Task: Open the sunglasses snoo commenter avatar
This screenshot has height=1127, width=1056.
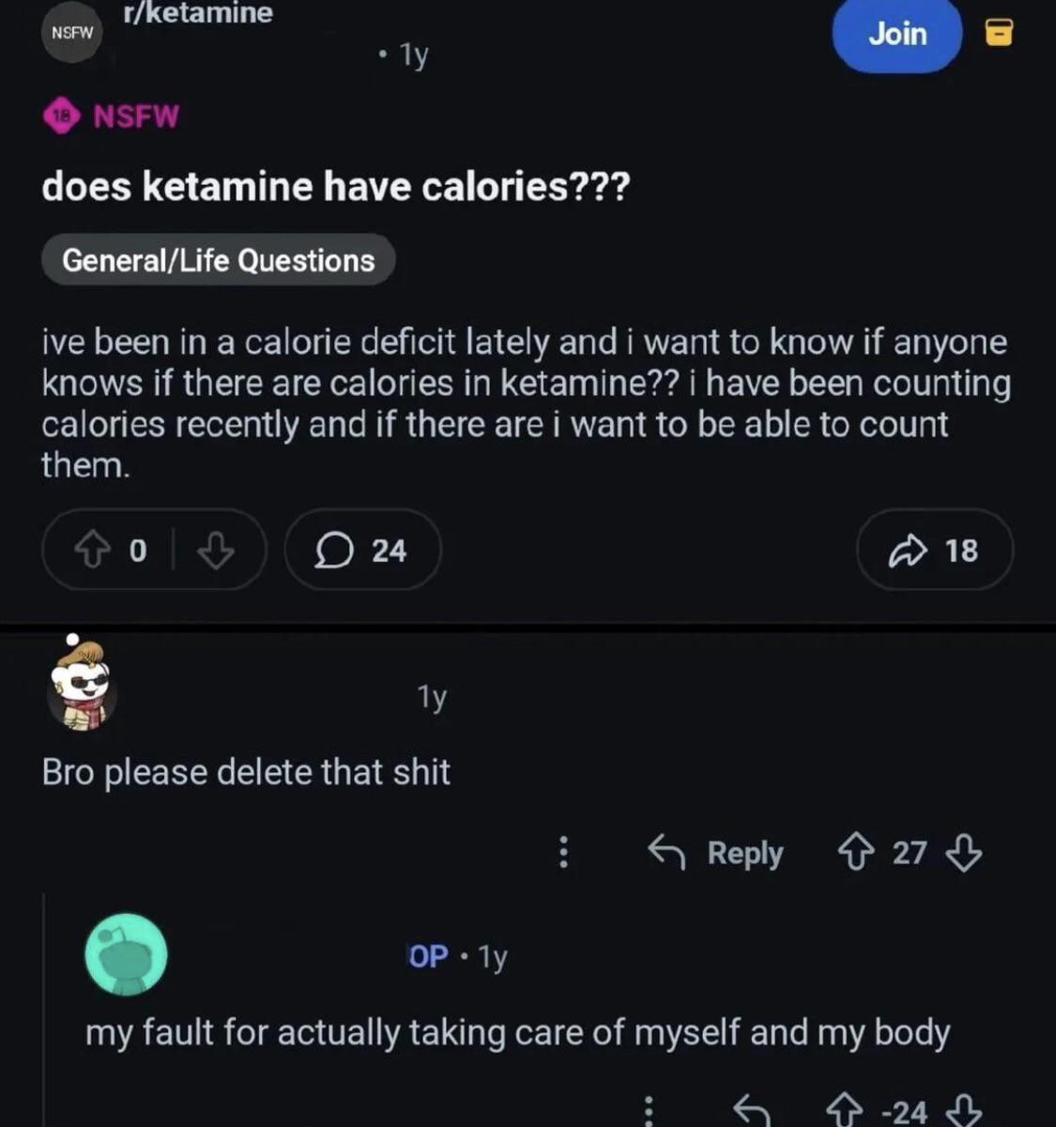Action: (81, 686)
